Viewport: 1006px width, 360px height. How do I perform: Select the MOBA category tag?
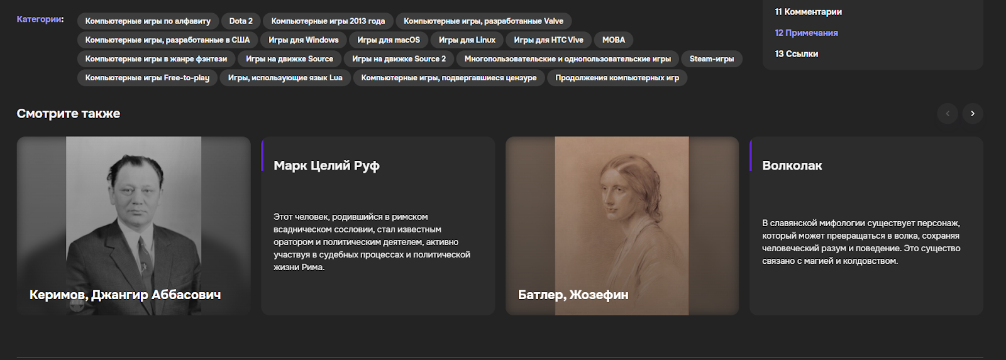point(613,40)
